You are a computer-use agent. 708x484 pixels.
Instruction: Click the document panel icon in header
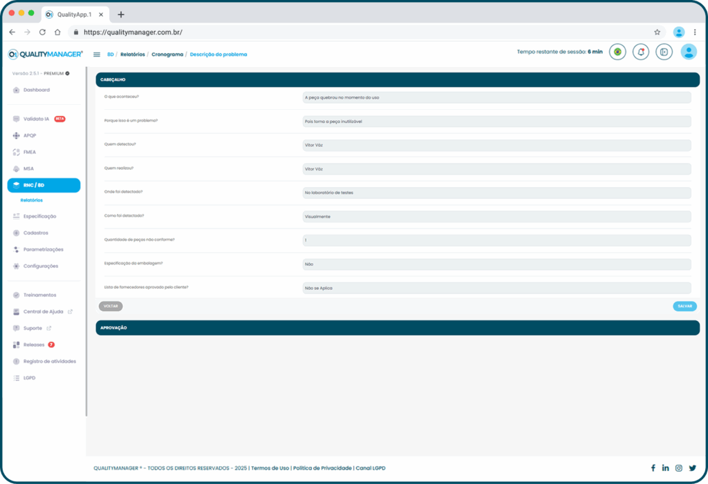click(x=664, y=52)
